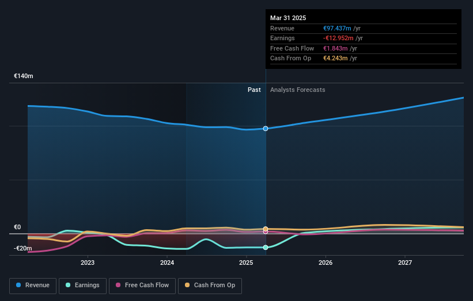This screenshot has width=473, height=301.
Task: Click the Cash From Op orange data point
Action: pyautogui.click(x=266, y=229)
